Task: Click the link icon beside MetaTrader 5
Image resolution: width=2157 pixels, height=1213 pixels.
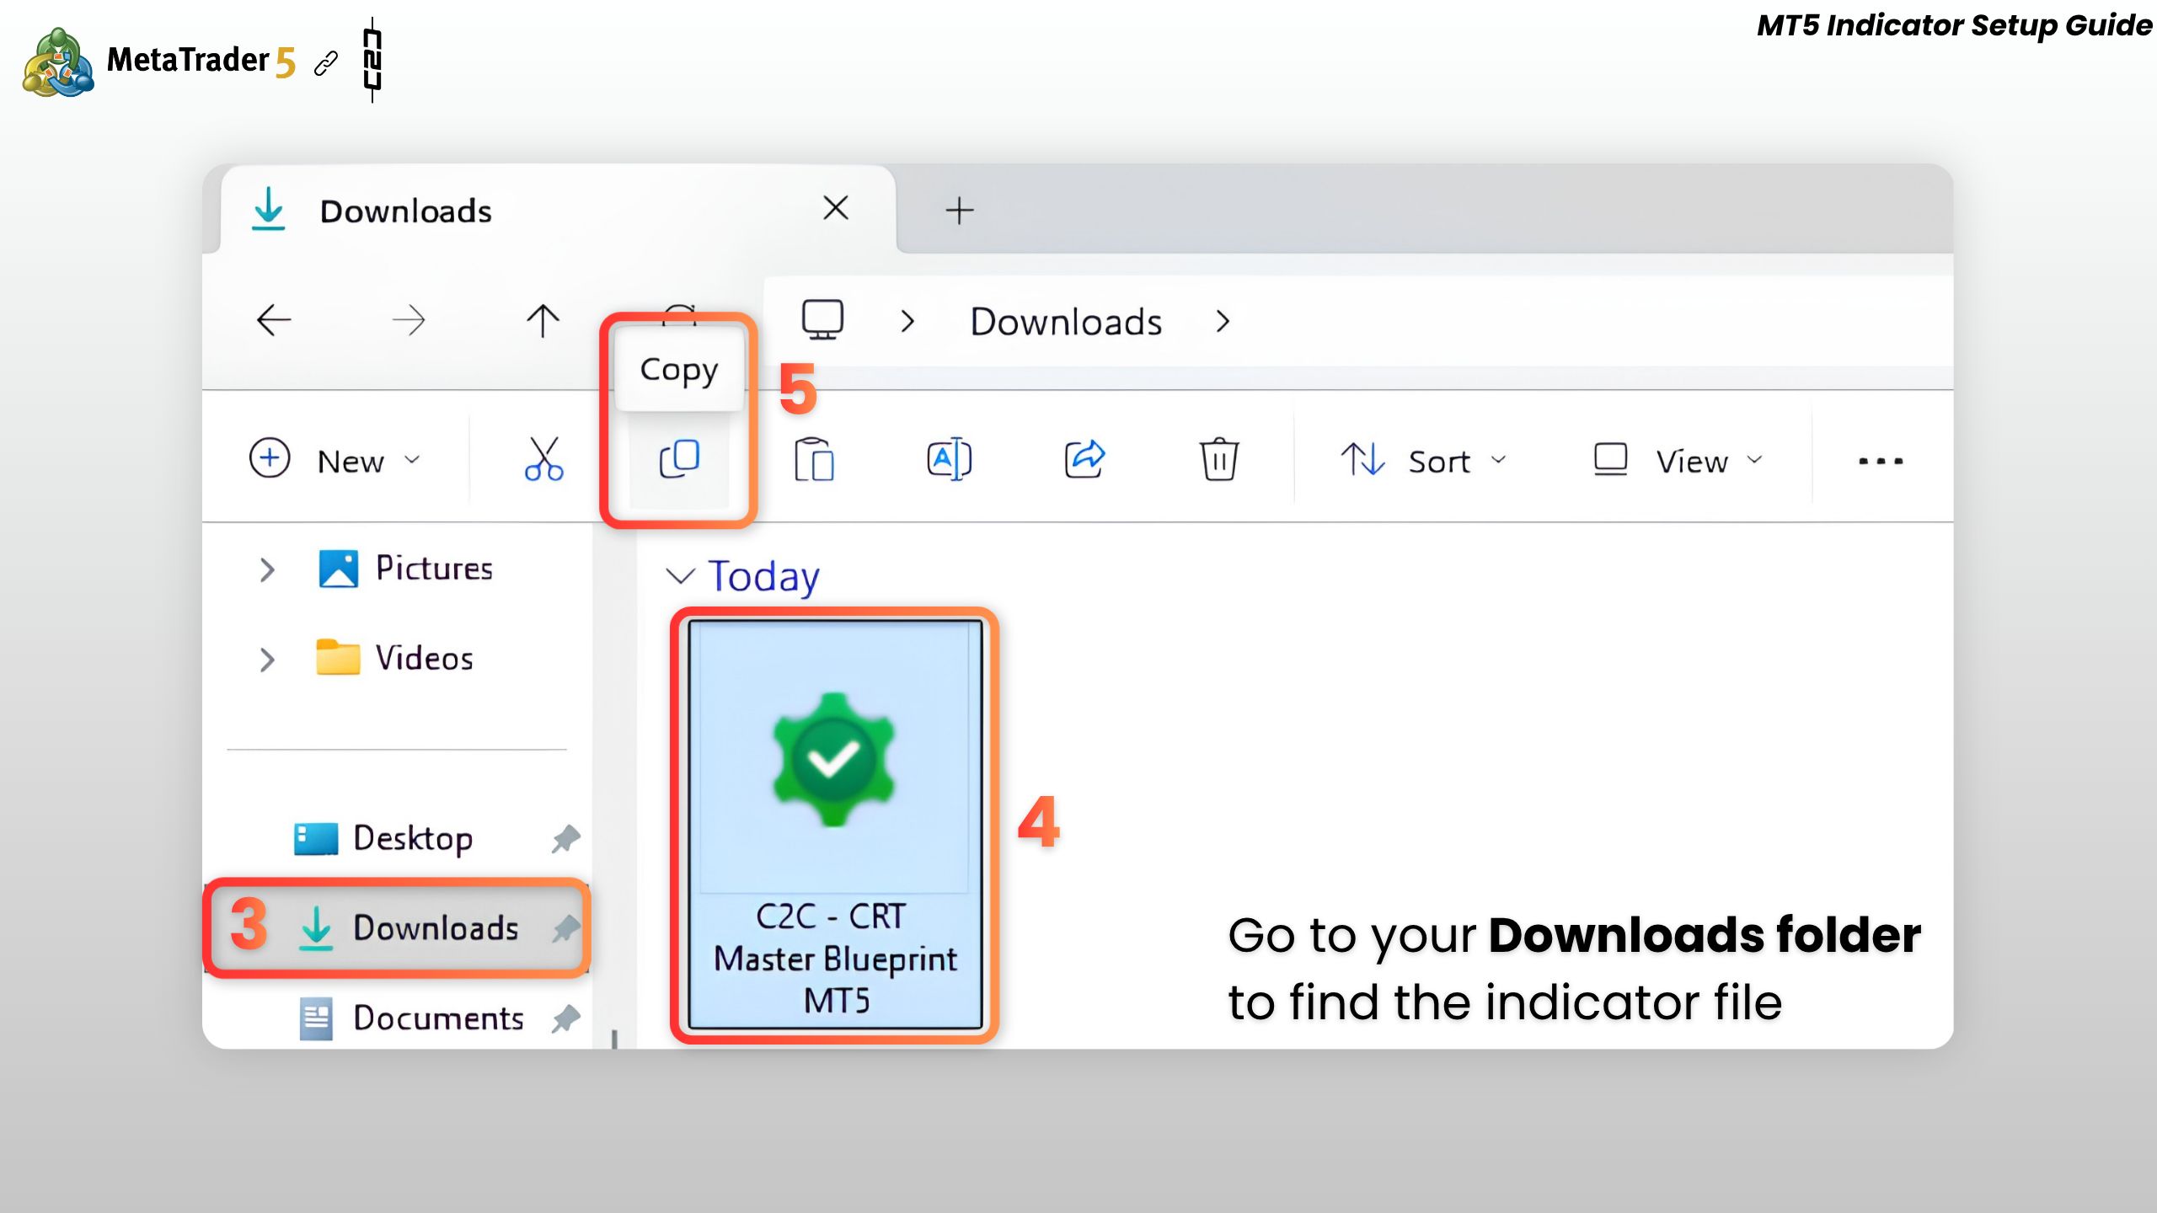Action: pos(326,63)
